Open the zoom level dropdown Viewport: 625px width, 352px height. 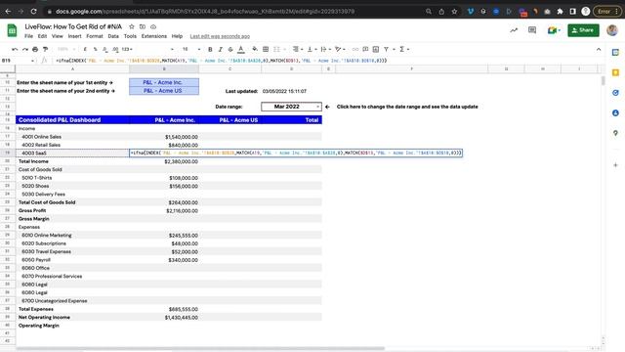pos(66,49)
